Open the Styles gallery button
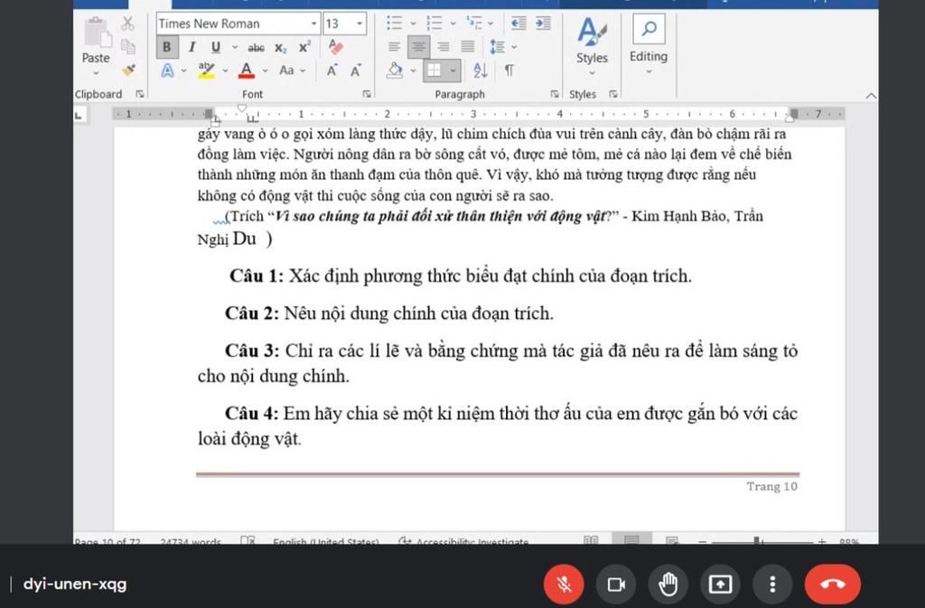925x608 pixels. (x=592, y=45)
